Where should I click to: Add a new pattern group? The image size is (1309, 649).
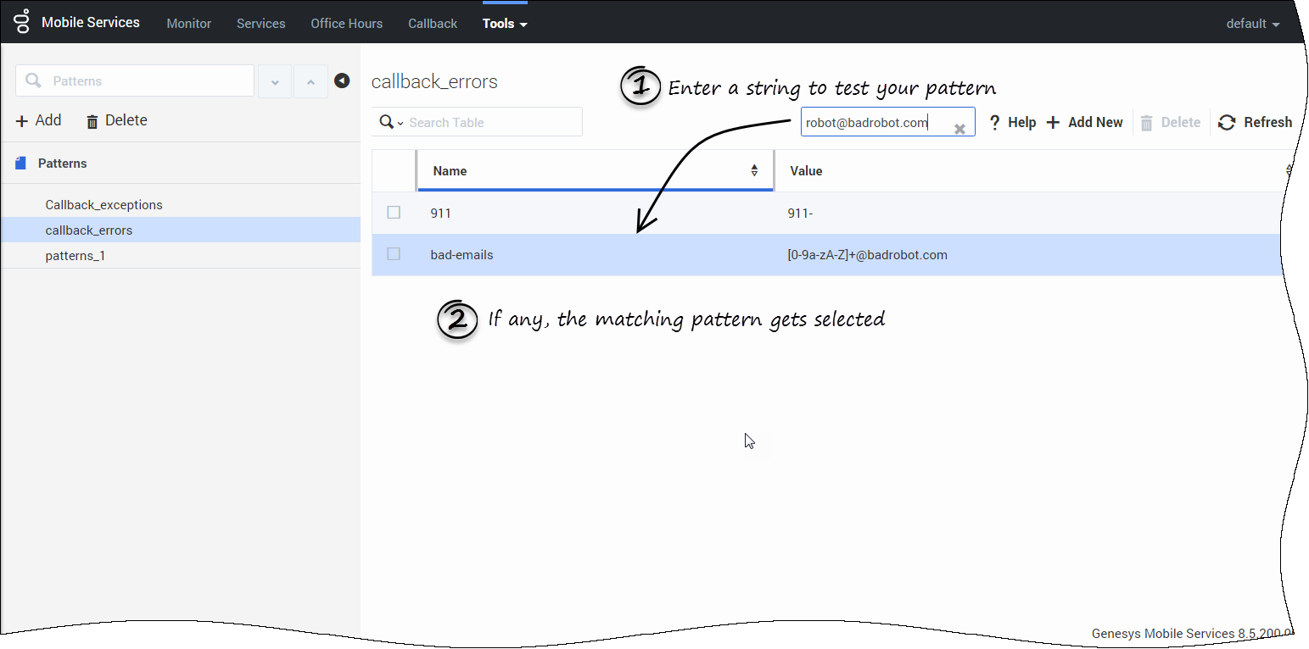point(39,120)
